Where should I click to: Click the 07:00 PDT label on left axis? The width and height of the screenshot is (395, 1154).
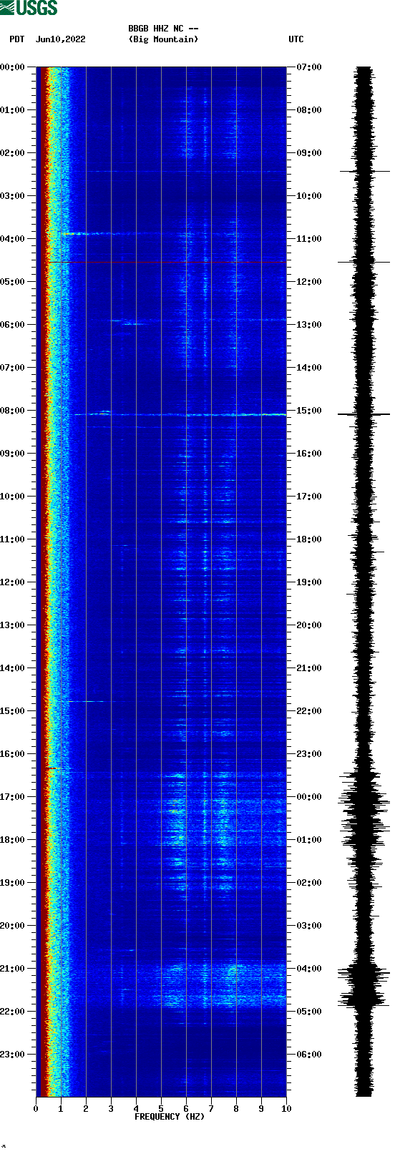(13, 368)
